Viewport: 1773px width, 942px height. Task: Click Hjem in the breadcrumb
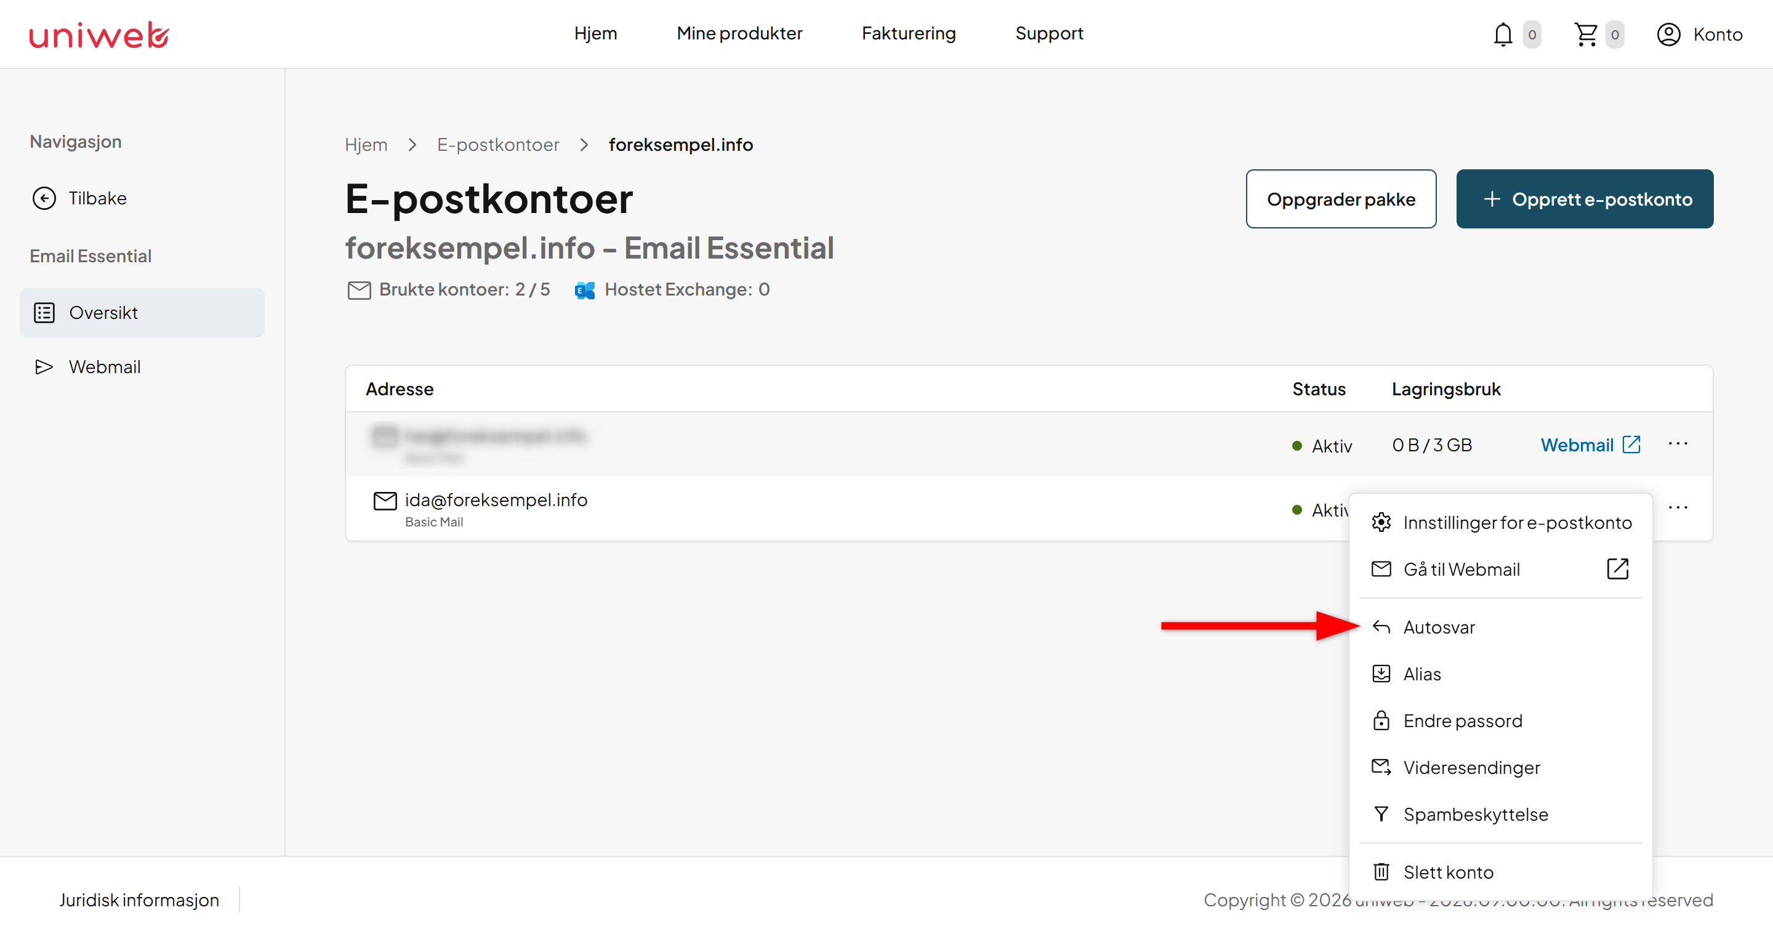click(366, 145)
